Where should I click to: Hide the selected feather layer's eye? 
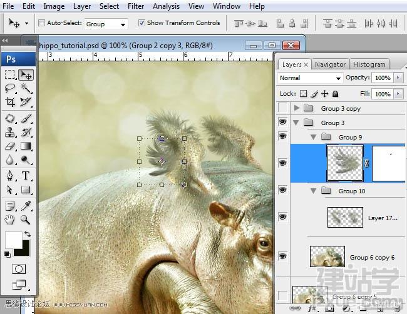[282, 163]
